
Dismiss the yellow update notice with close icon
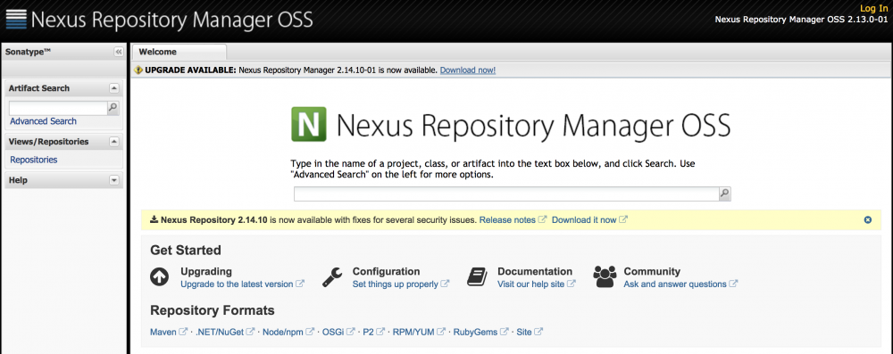click(868, 219)
